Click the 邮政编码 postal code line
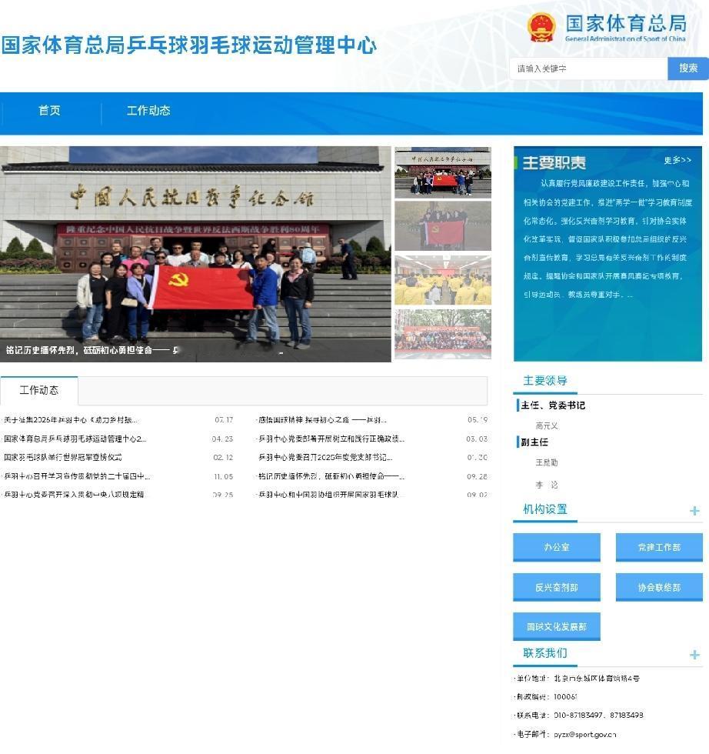This screenshot has height=754, width=709. pos(545,697)
